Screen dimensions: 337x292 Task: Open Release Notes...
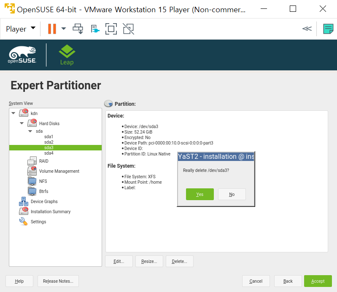coord(58,281)
